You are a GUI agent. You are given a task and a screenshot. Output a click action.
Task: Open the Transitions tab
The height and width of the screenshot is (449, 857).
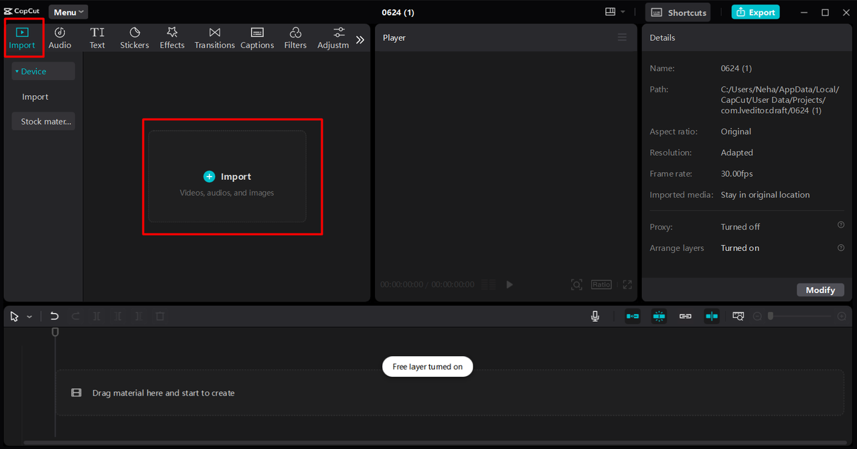tap(214, 38)
